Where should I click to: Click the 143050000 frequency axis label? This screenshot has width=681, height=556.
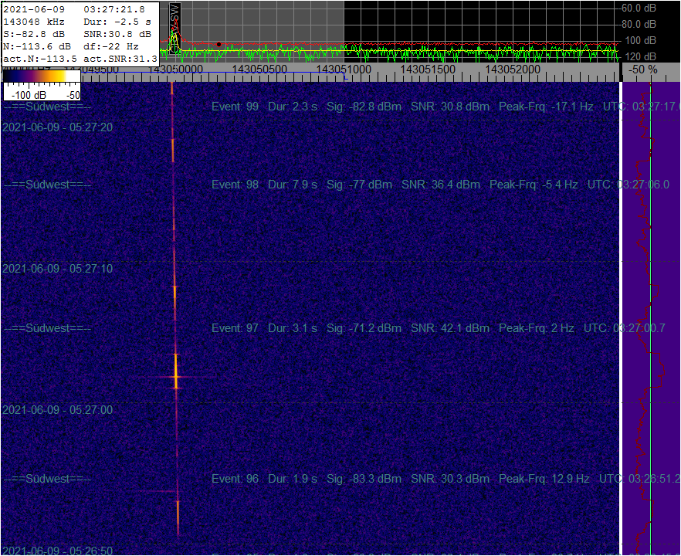[175, 69]
